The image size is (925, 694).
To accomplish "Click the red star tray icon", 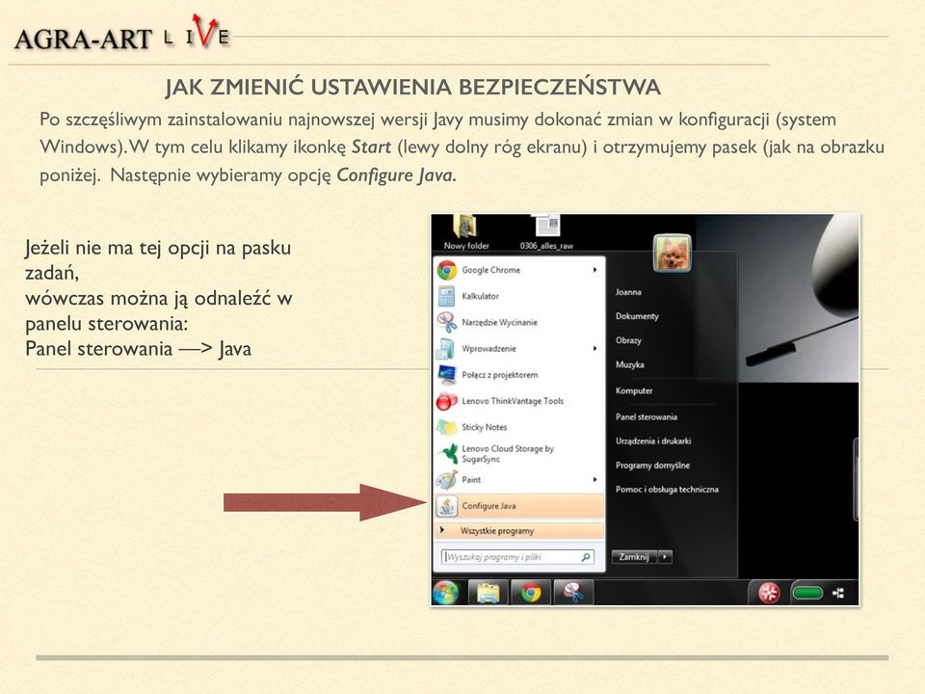I will click(769, 593).
